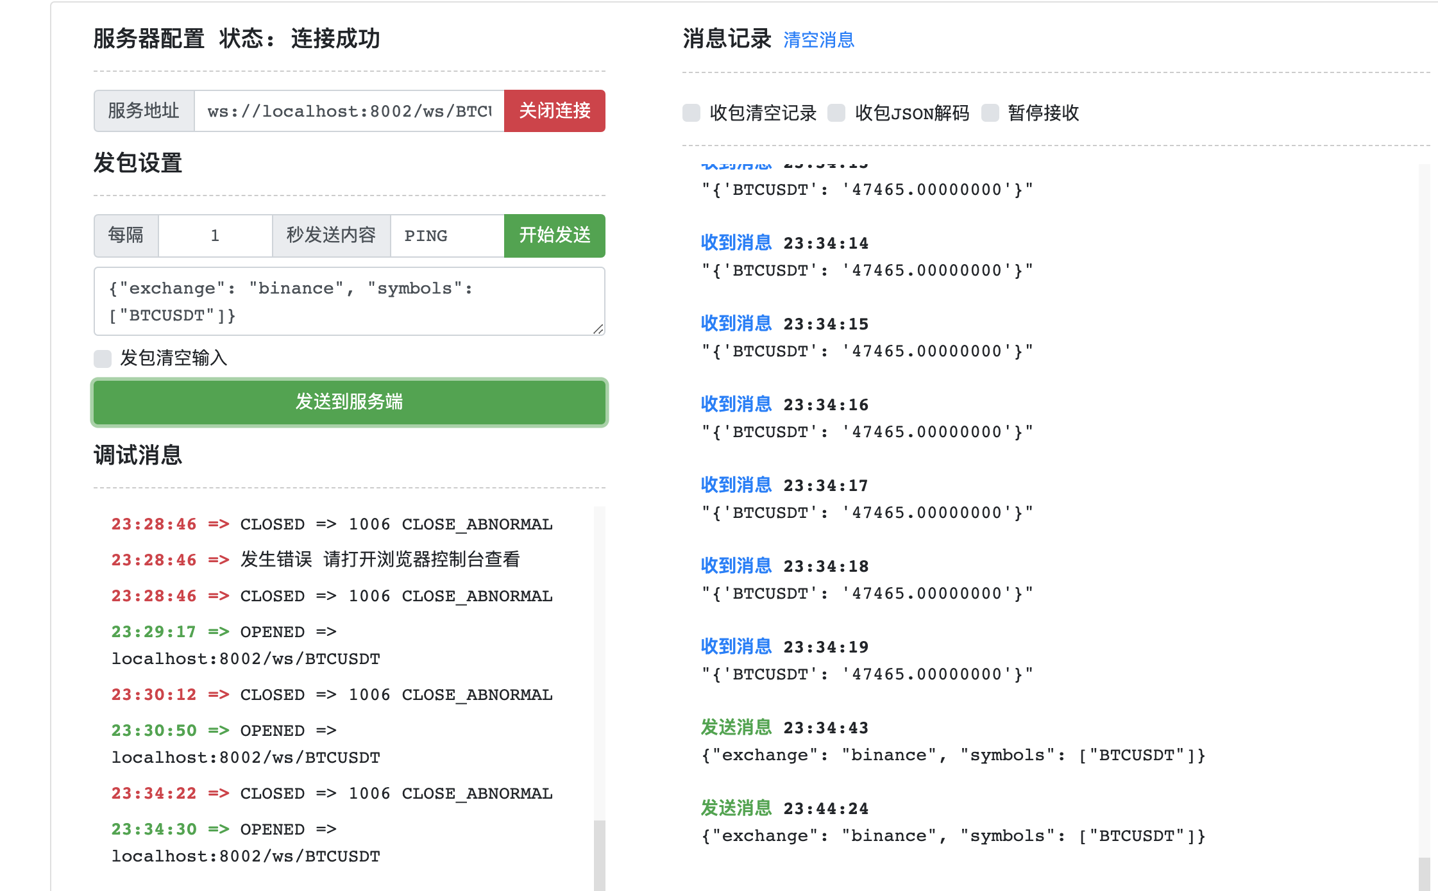Click the JSON exchange message textarea
The width and height of the screenshot is (1438, 891).
349,301
